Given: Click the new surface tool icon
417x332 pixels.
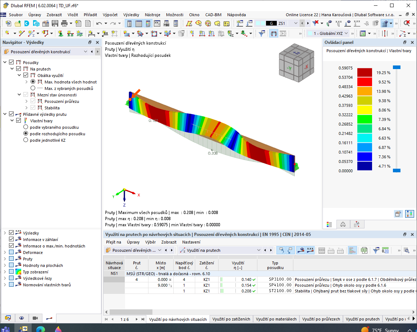Looking at the screenshot, I should tap(127, 33).
